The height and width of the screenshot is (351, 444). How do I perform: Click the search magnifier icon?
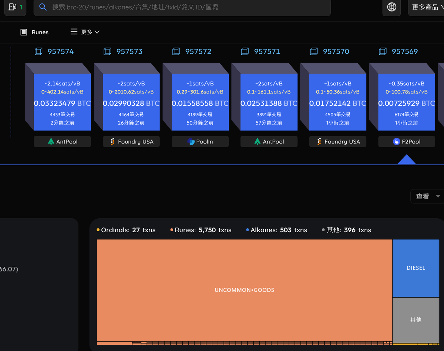pos(43,7)
